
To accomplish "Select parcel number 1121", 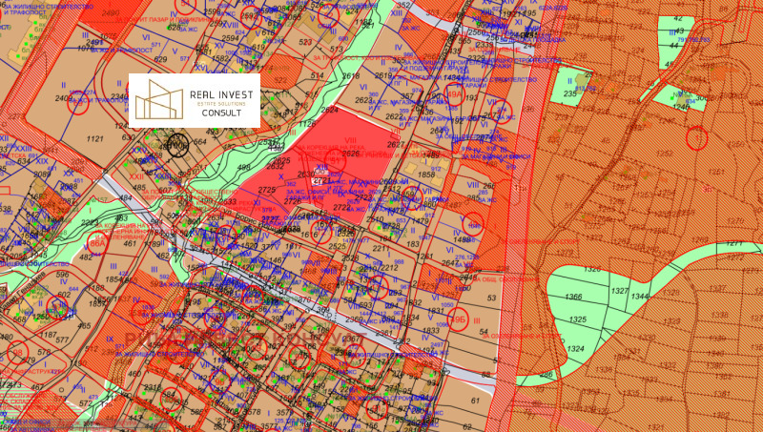I will click(x=94, y=139).
